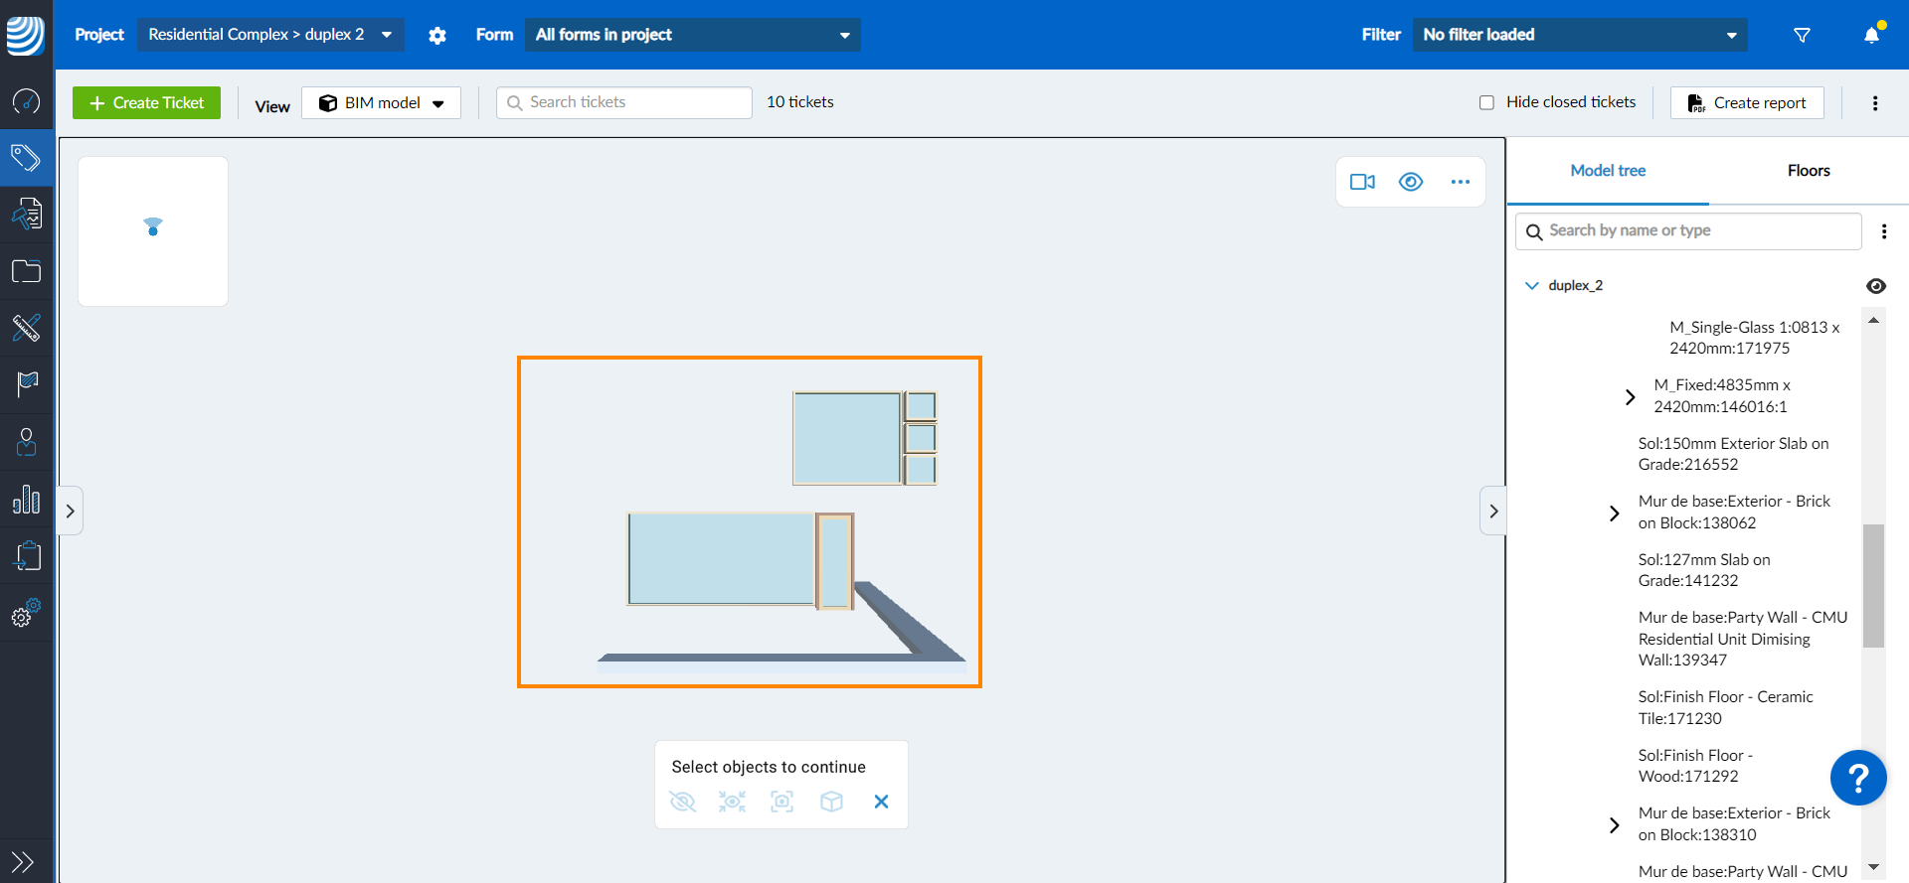This screenshot has width=1909, height=883.
Task: Open the BIM model view dropdown
Action: coord(381,103)
